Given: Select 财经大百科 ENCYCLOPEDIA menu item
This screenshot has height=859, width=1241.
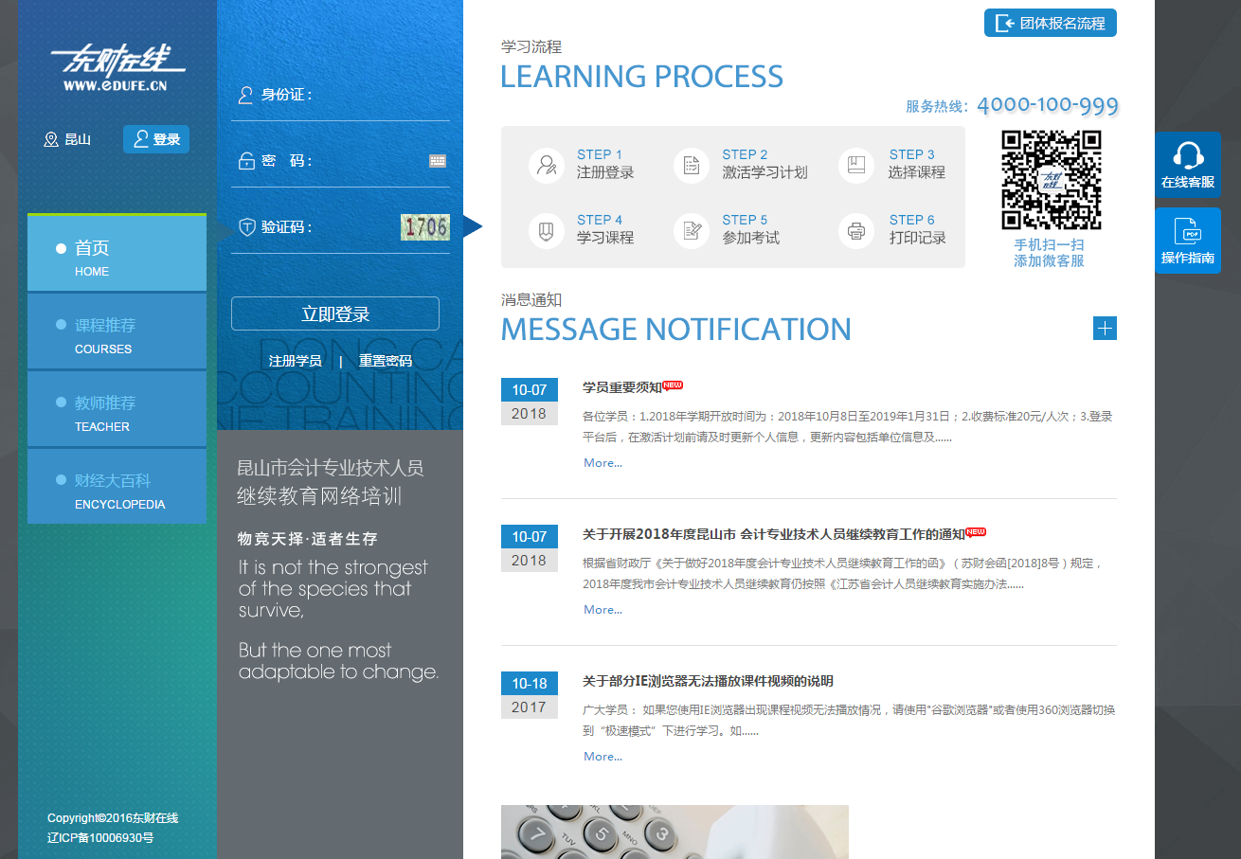Looking at the screenshot, I should click(117, 487).
